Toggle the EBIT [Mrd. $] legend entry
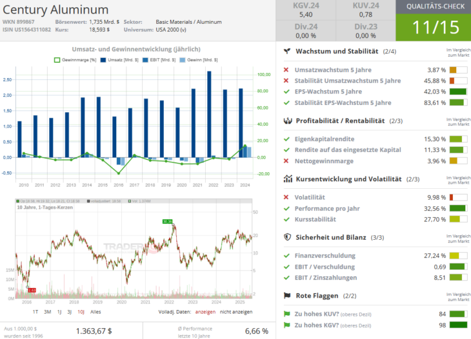 point(159,60)
